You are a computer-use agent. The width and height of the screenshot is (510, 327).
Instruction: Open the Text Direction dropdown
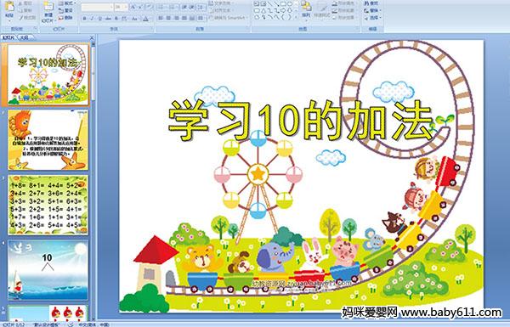click(223, 3)
